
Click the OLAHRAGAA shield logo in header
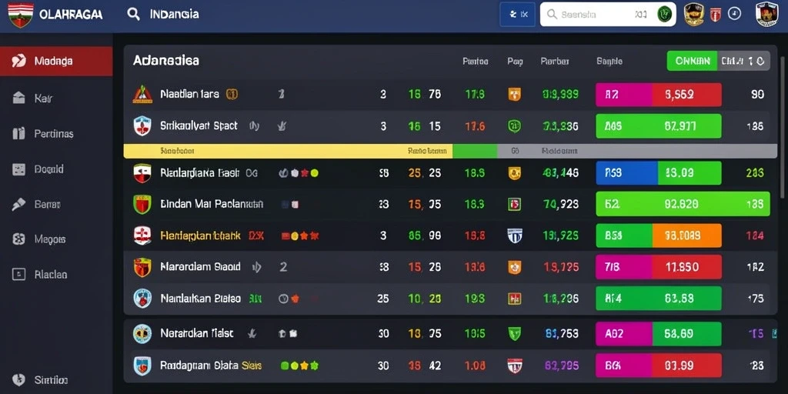coord(21,15)
